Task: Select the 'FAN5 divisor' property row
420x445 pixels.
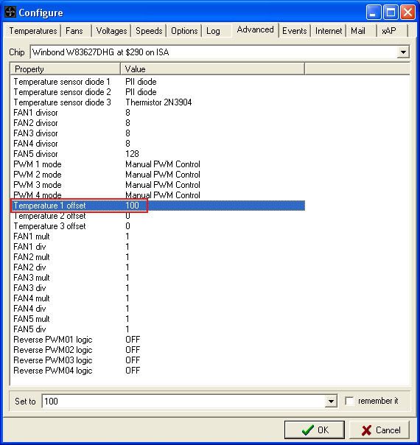Action: 158,154
